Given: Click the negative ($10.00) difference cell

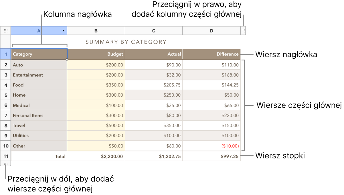Looking at the screenshot, I should (x=211, y=146).
